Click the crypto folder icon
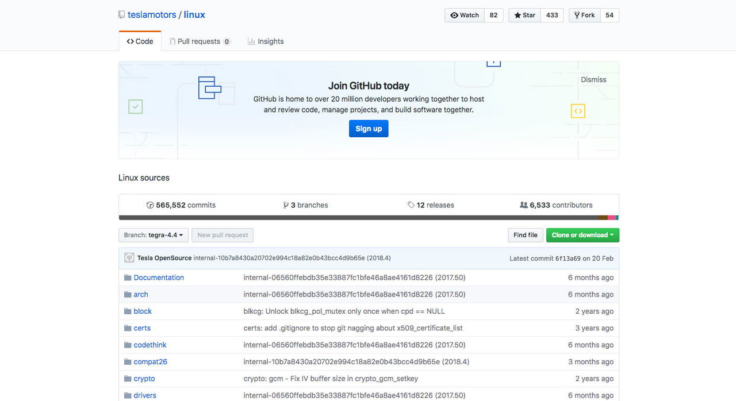The width and height of the screenshot is (736, 401). (x=128, y=379)
